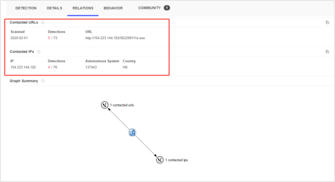The width and height of the screenshot is (335, 182).
Task: Click info icon next to Graph Summary
Action: coord(43,81)
